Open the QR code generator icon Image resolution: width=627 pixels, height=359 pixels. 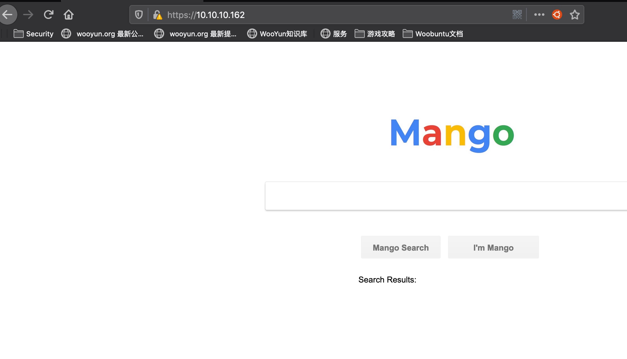click(517, 15)
